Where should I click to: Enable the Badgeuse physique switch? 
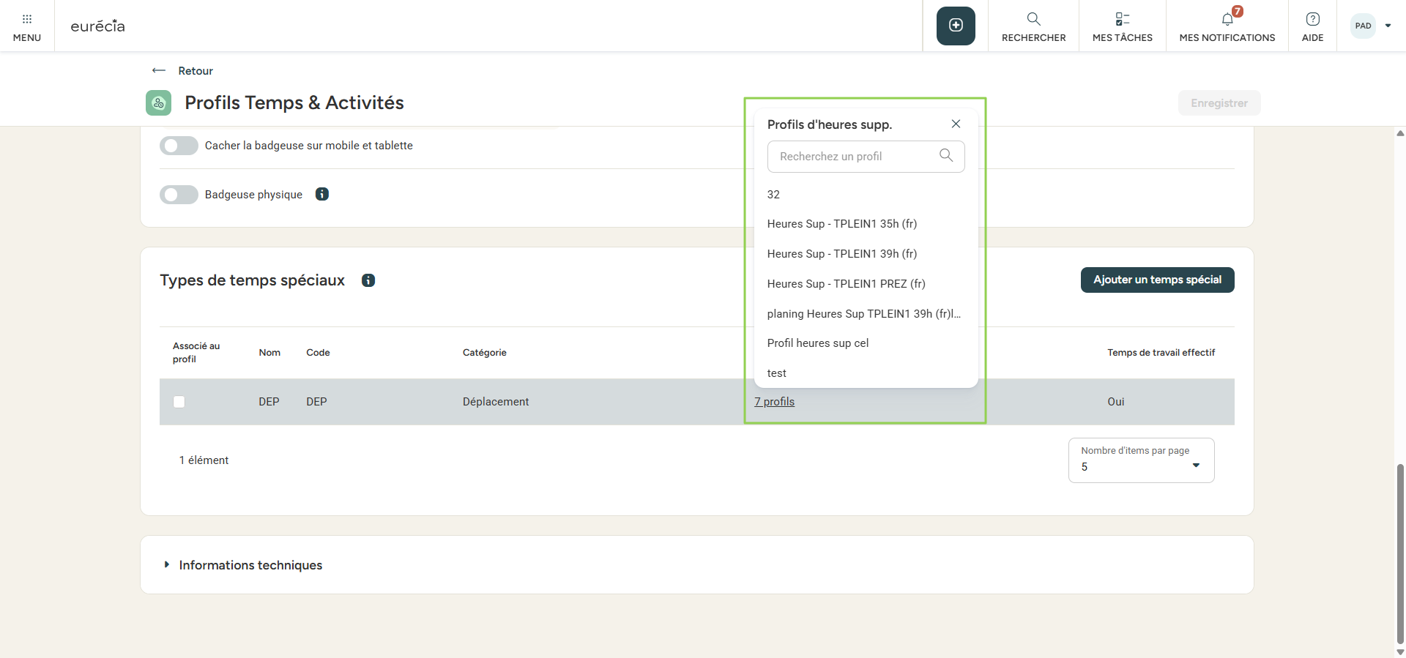point(179,195)
